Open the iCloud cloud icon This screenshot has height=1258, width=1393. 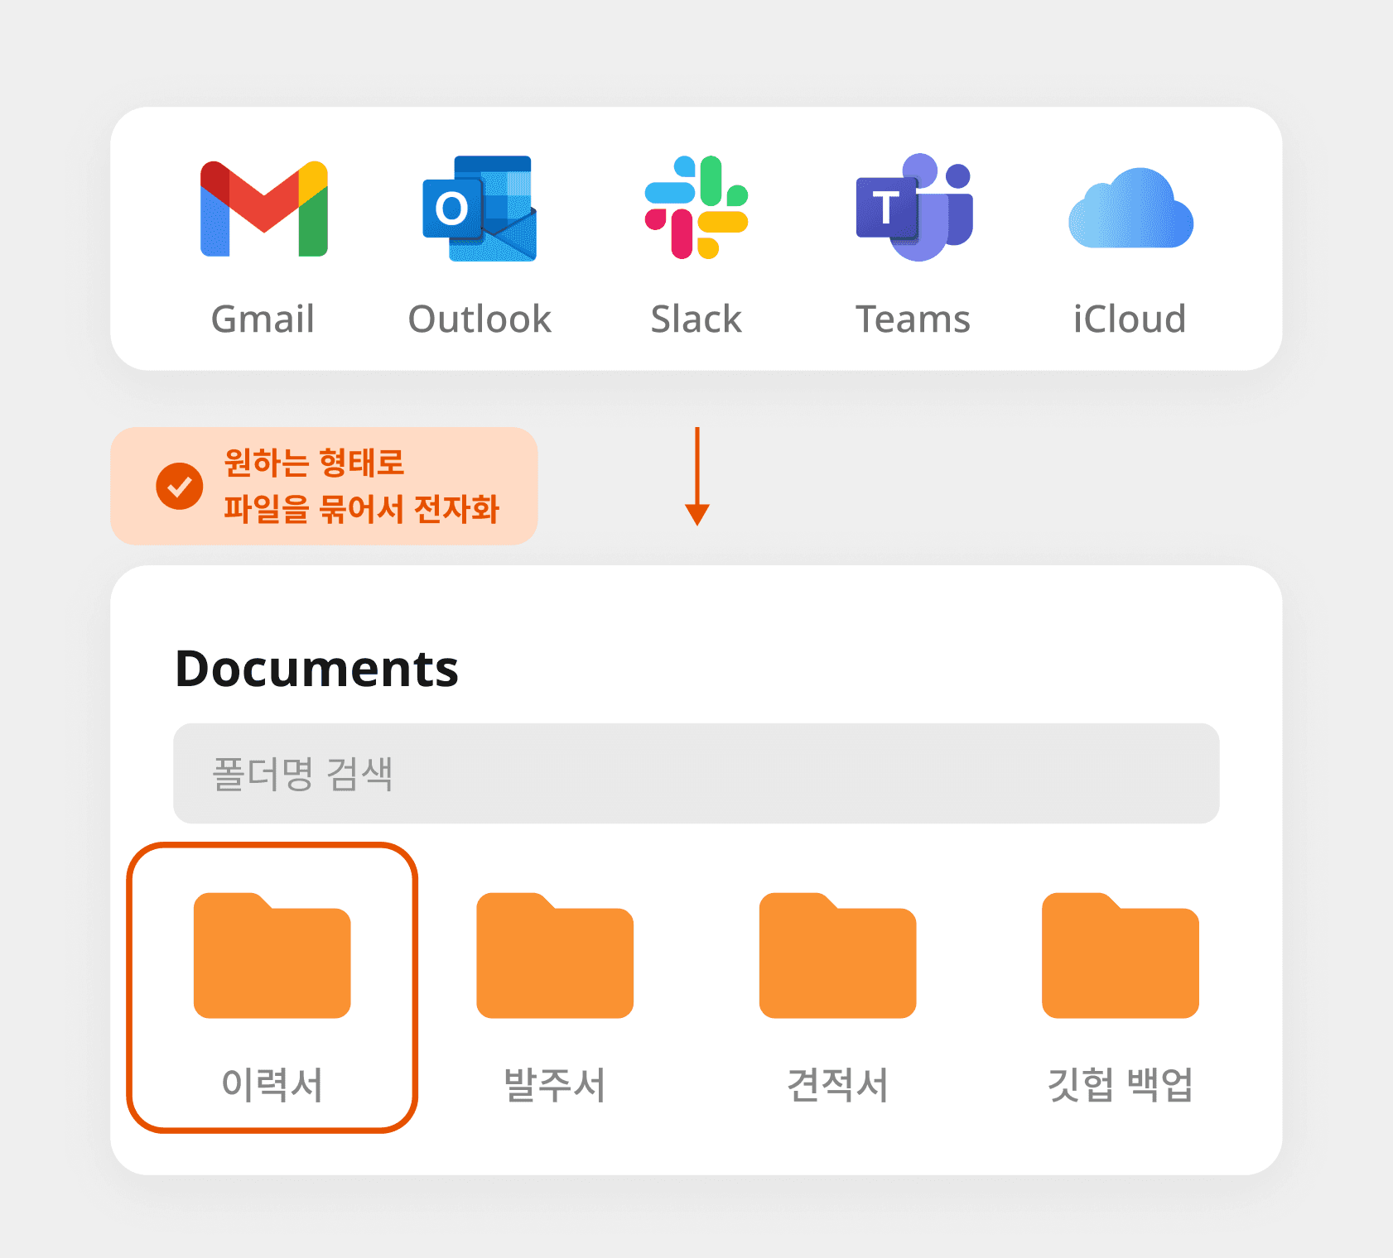click(x=1130, y=208)
